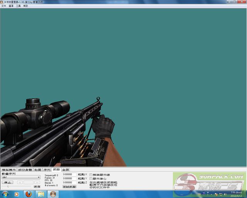
Task: Launch Windows Media Player from taskbar
Action: tap(17, 194)
